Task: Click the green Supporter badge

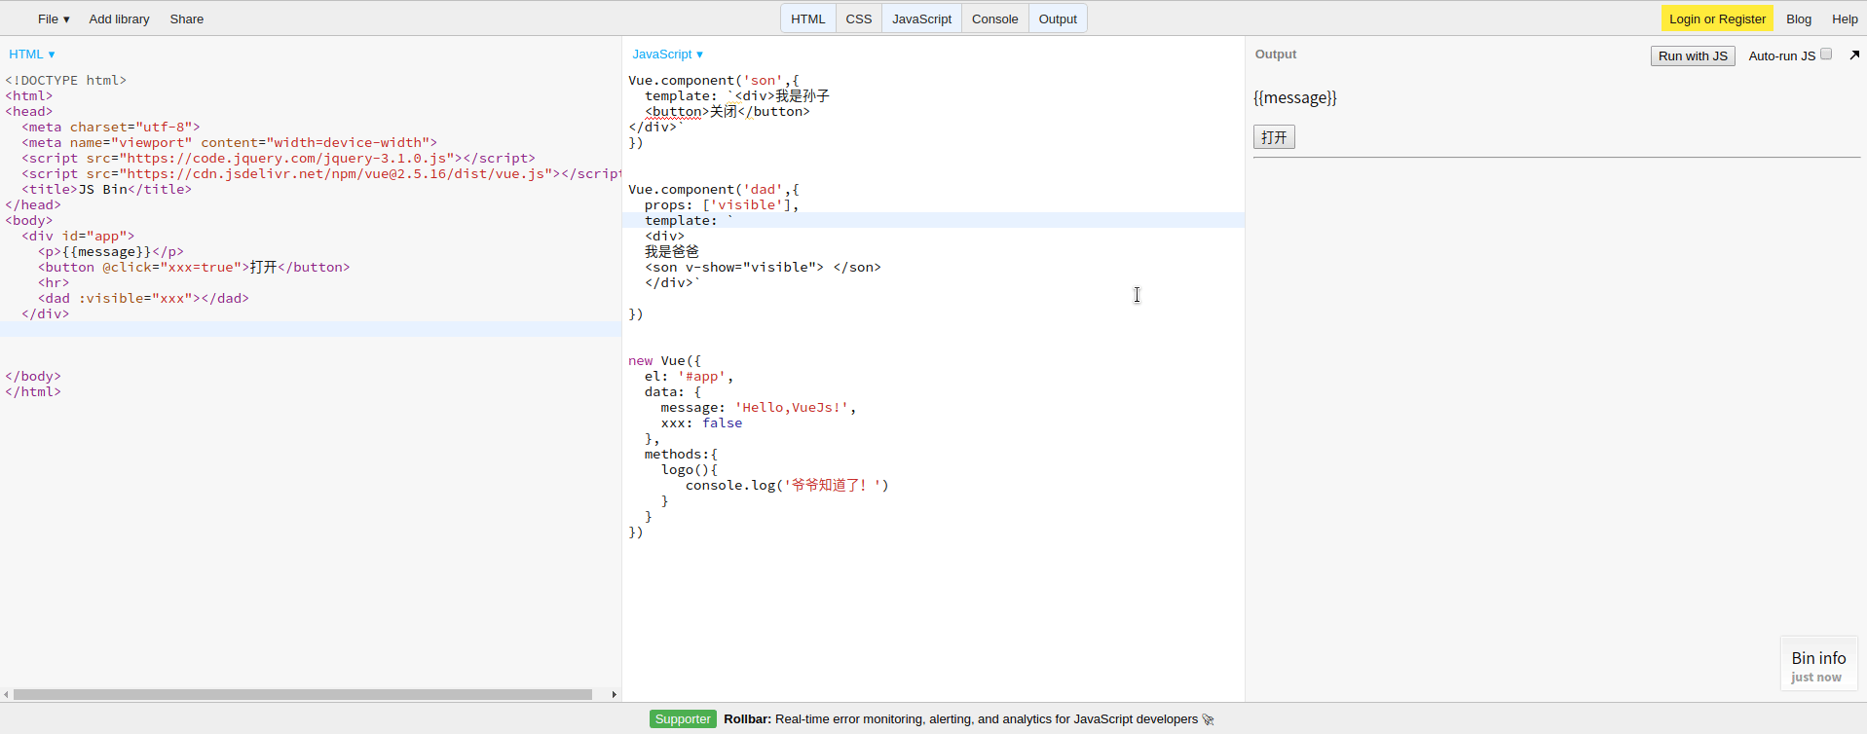Action: click(683, 719)
